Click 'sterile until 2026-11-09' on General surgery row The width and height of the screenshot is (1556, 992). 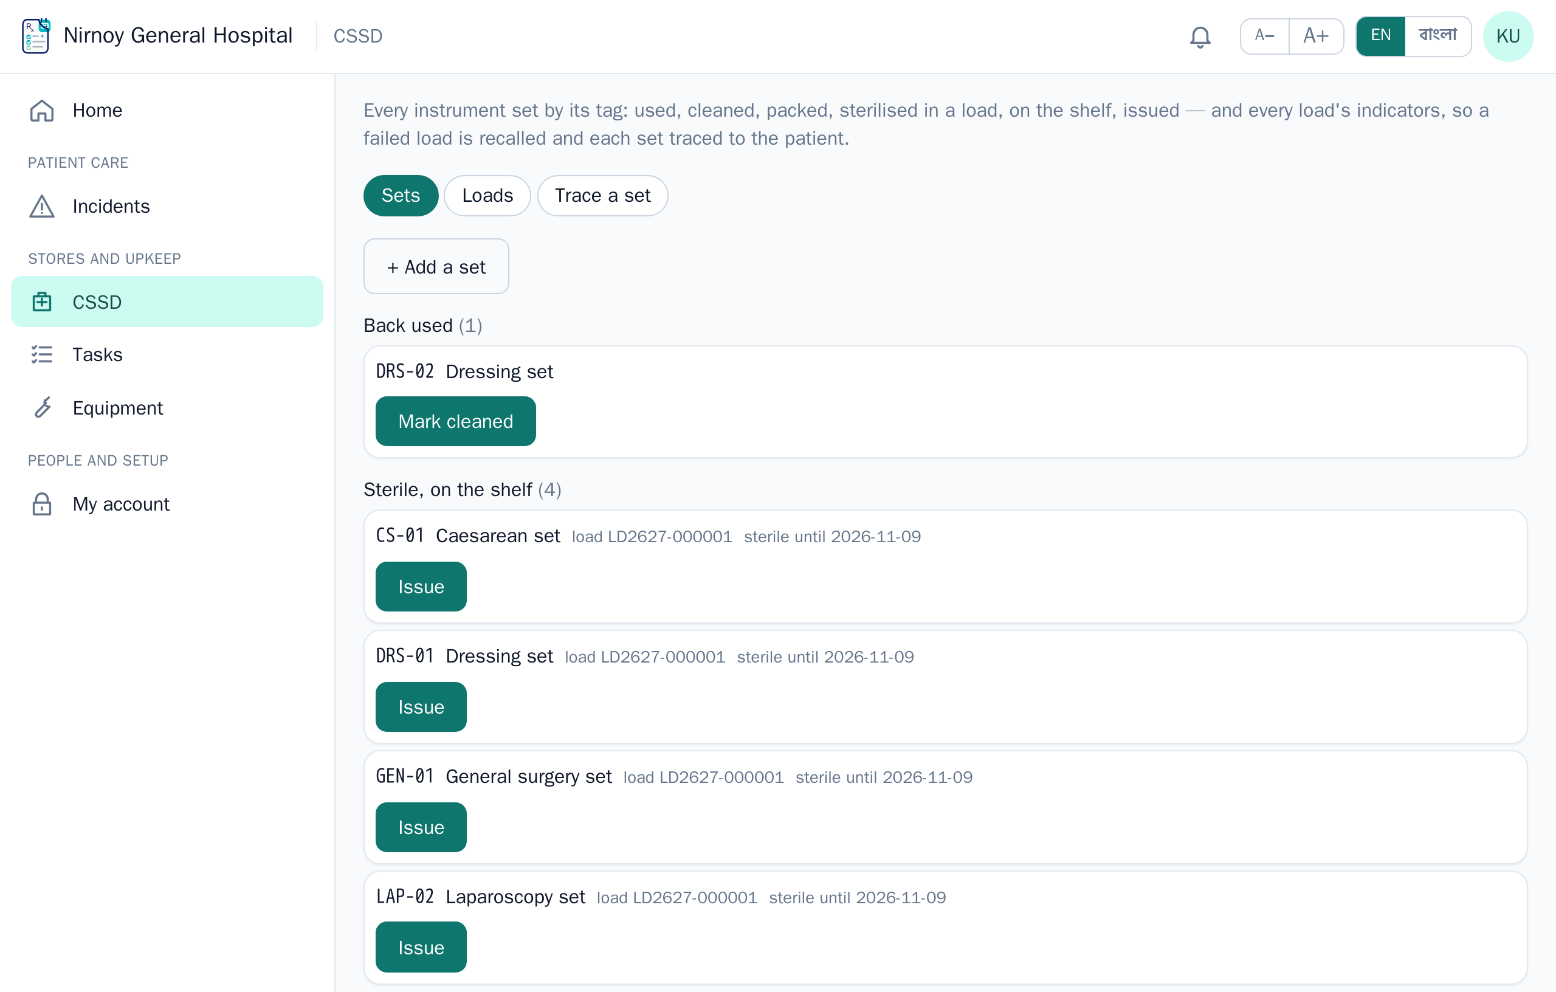884,777
